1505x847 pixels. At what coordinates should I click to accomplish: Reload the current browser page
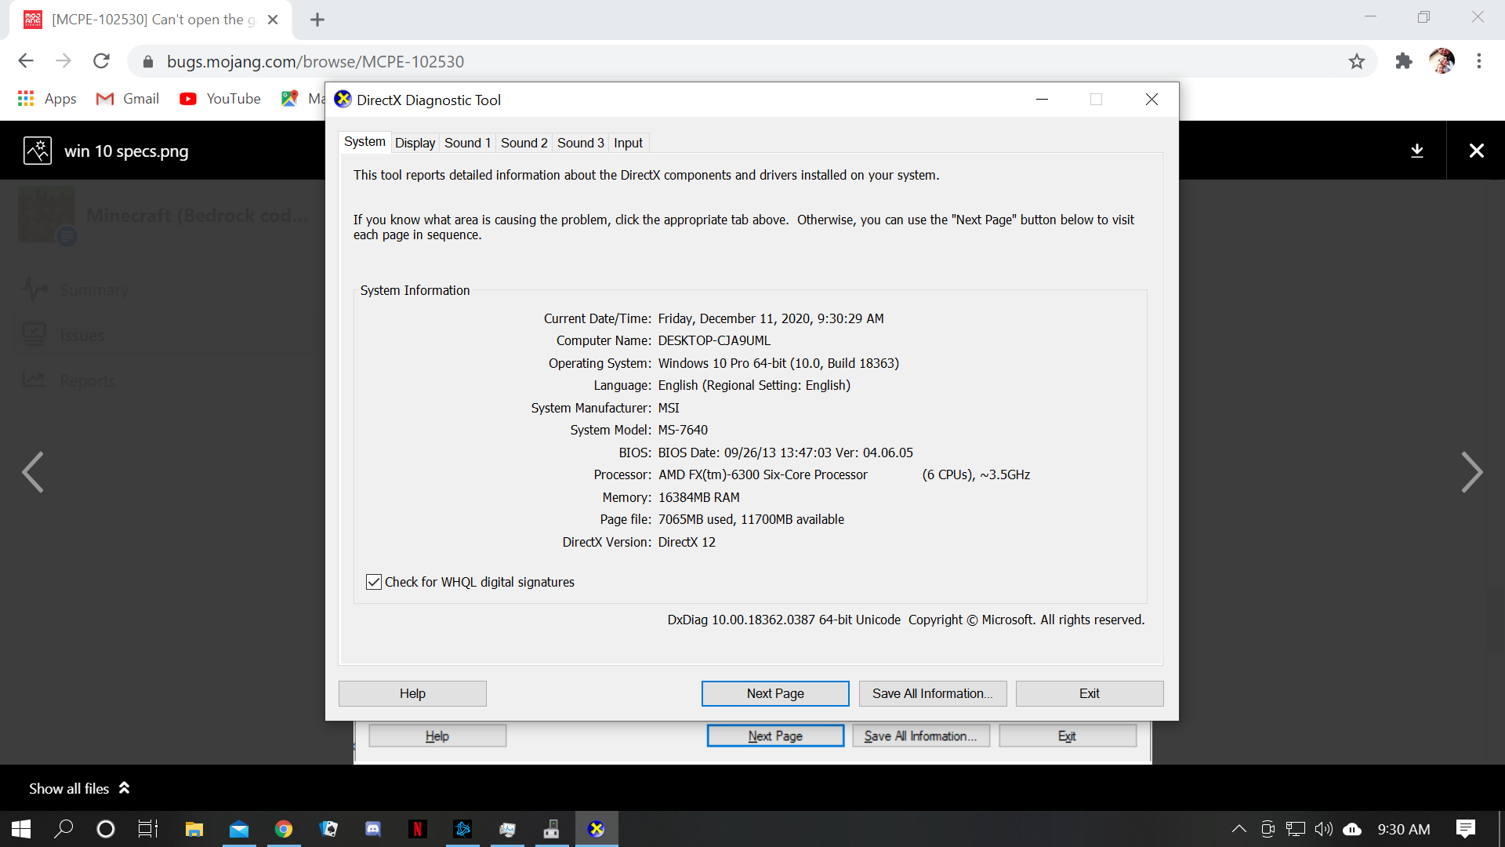click(x=101, y=61)
